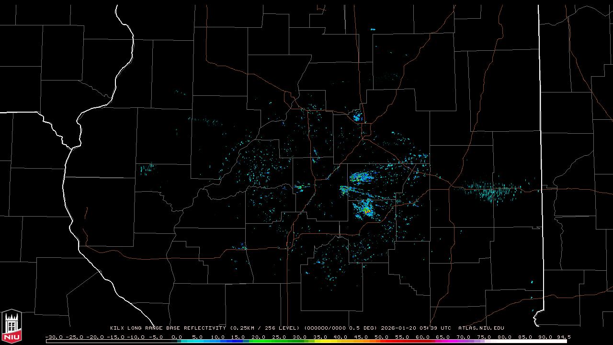Click the 55.0 scale label
This screenshot has height=345, width=613.
402,337
